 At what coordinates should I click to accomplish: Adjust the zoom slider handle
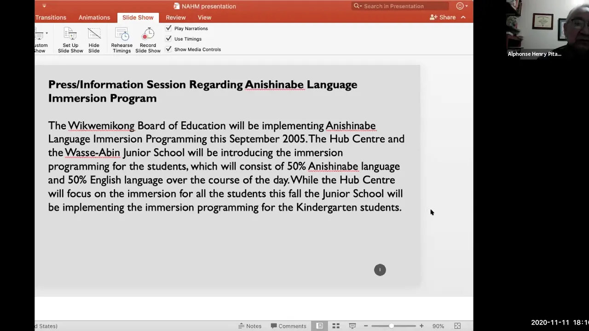[391, 326]
